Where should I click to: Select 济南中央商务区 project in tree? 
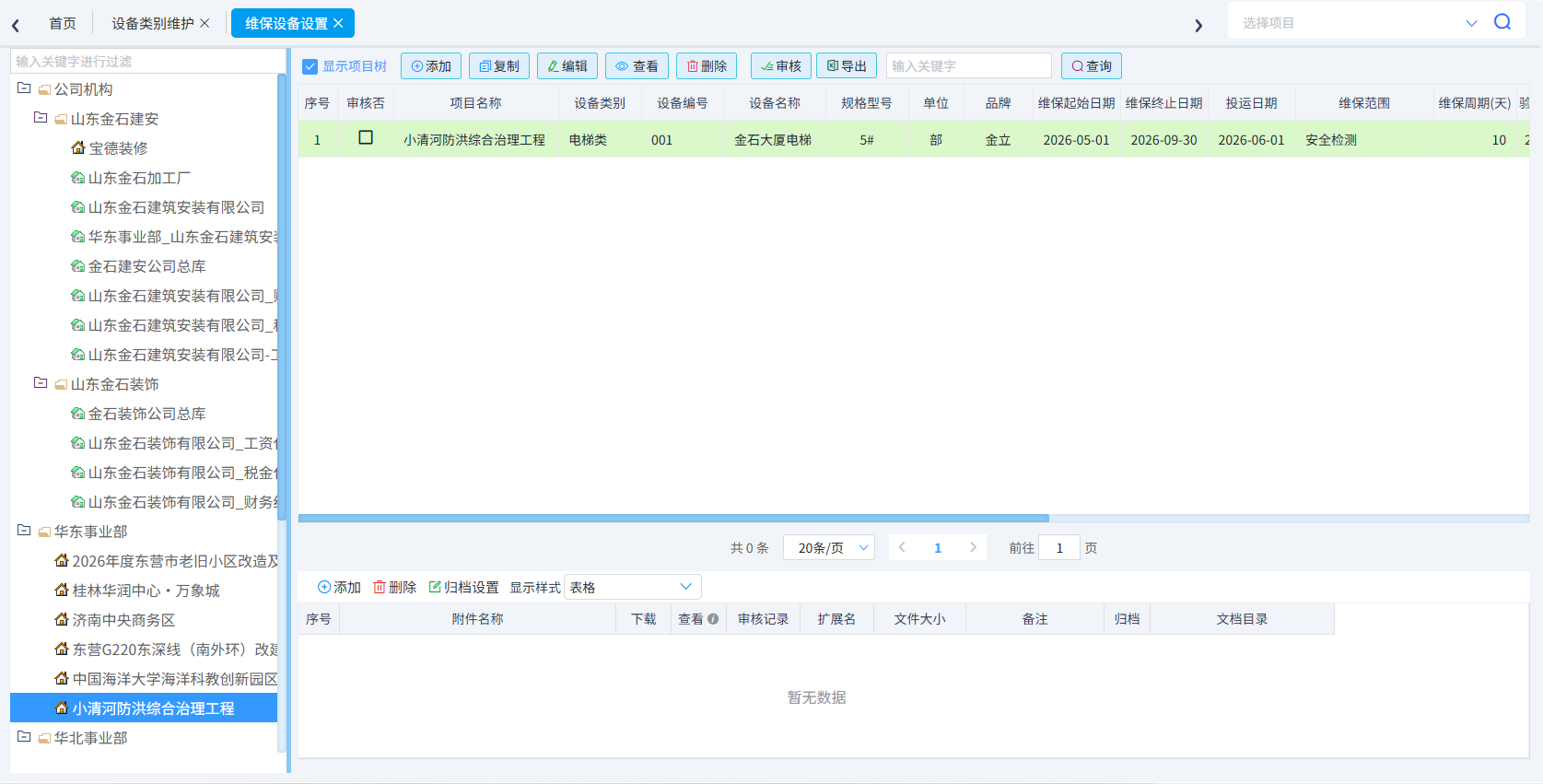click(x=123, y=620)
